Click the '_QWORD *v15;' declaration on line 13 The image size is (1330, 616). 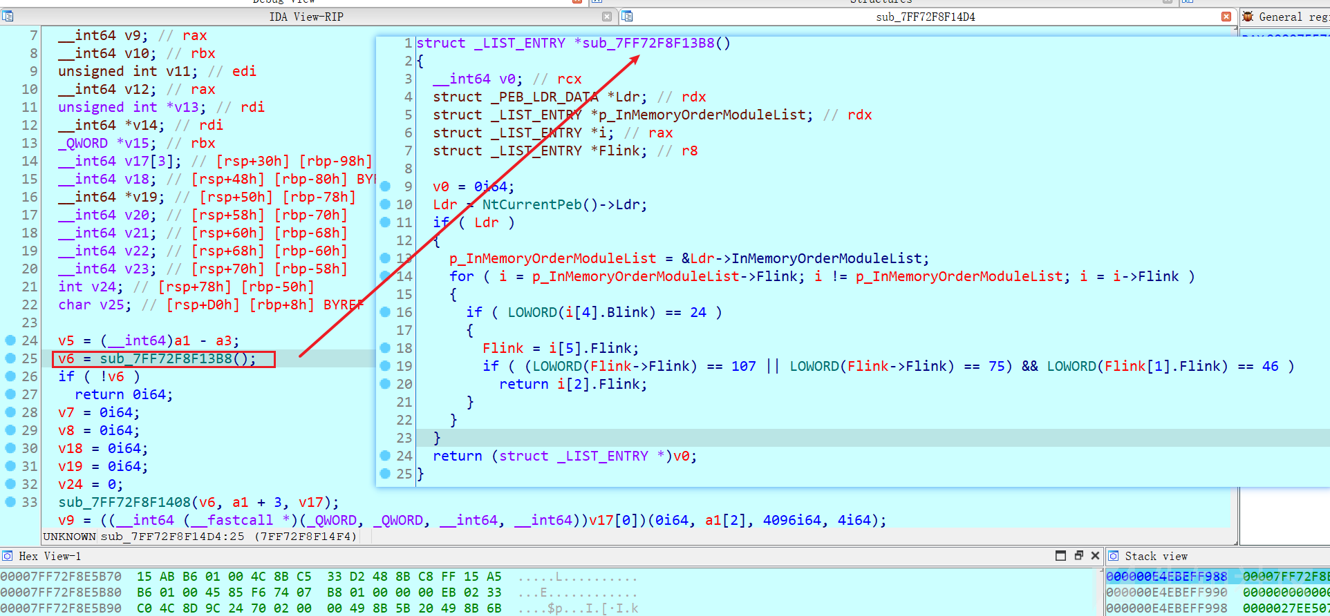[107, 143]
